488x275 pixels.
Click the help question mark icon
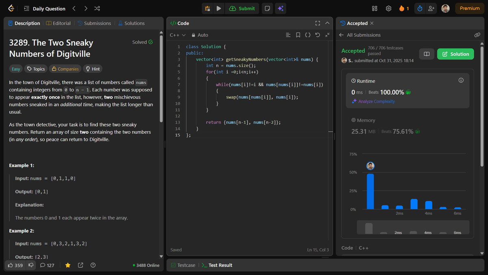pos(93,265)
